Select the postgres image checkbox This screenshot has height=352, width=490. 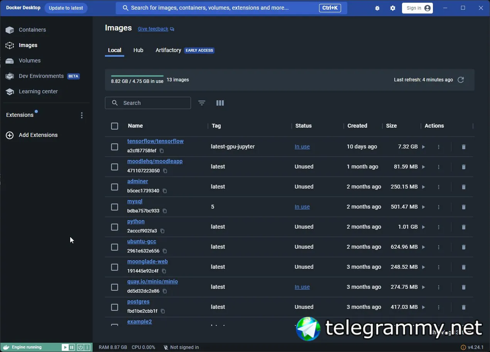tap(115, 307)
